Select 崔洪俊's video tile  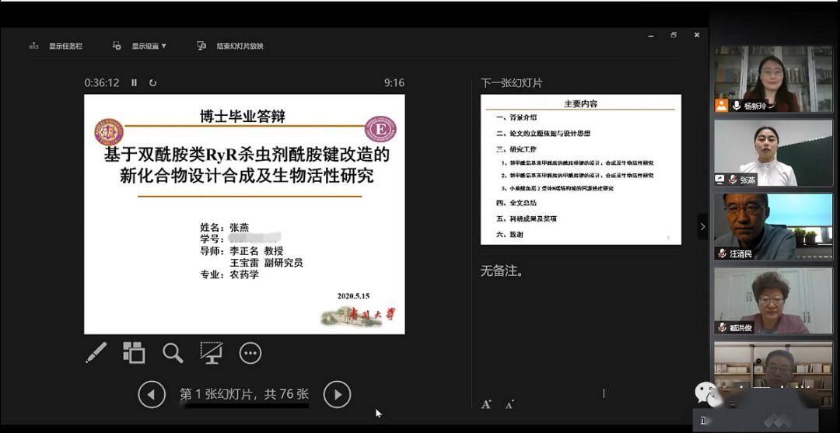click(x=773, y=301)
